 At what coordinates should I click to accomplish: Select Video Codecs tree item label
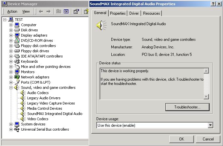(38, 119)
